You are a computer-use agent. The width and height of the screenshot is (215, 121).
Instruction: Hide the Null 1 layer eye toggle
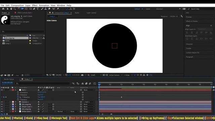2,90
